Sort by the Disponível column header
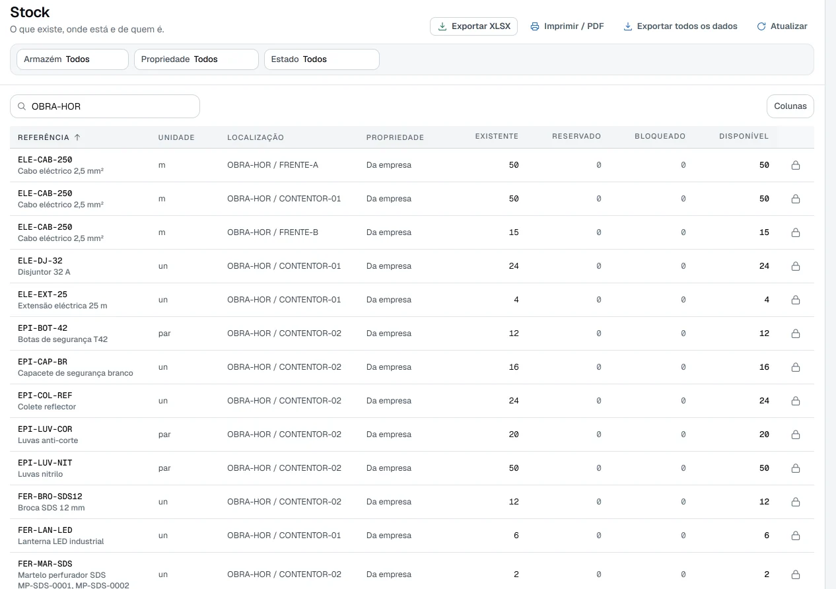 point(744,137)
